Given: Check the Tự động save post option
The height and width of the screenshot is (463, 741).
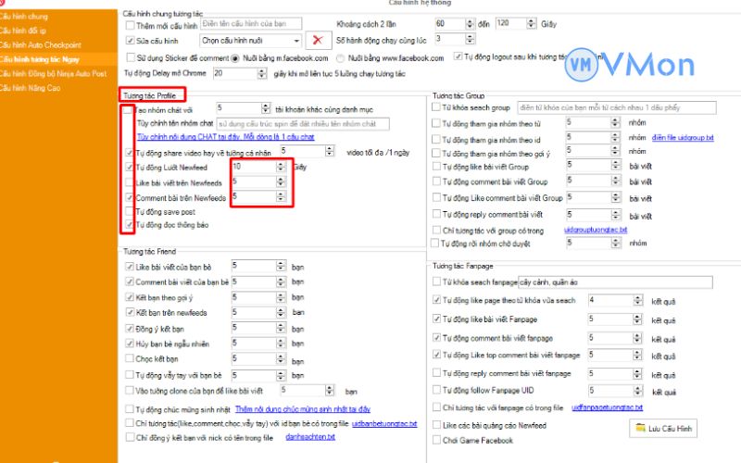Looking at the screenshot, I should (129, 211).
